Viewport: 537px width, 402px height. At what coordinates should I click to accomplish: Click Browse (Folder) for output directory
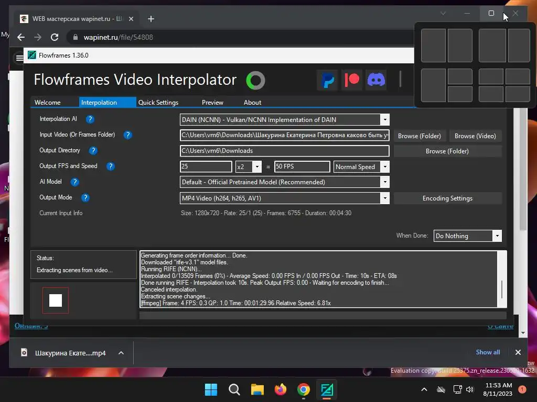447,151
